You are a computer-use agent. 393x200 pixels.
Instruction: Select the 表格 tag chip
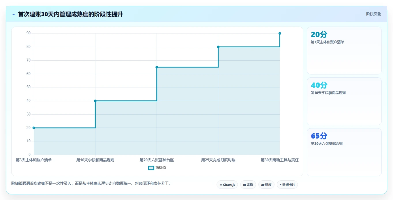[x=248, y=185]
